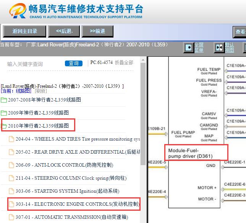Image resolution: width=246 pixels, height=223 pixels.
Task: Click the blue 查询 search button
Action: tap(74, 64)
